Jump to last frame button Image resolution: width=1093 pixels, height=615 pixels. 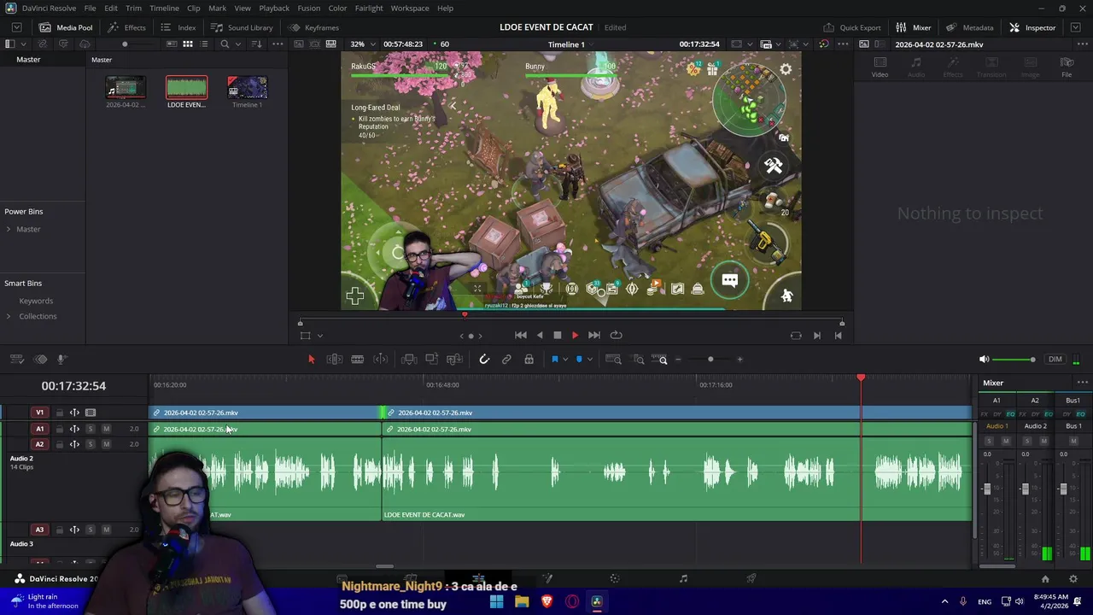point(594,336)
